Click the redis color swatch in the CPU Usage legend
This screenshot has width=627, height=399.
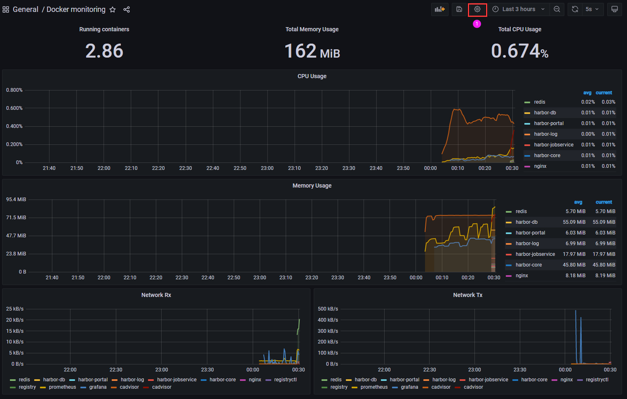pos(527,102)
